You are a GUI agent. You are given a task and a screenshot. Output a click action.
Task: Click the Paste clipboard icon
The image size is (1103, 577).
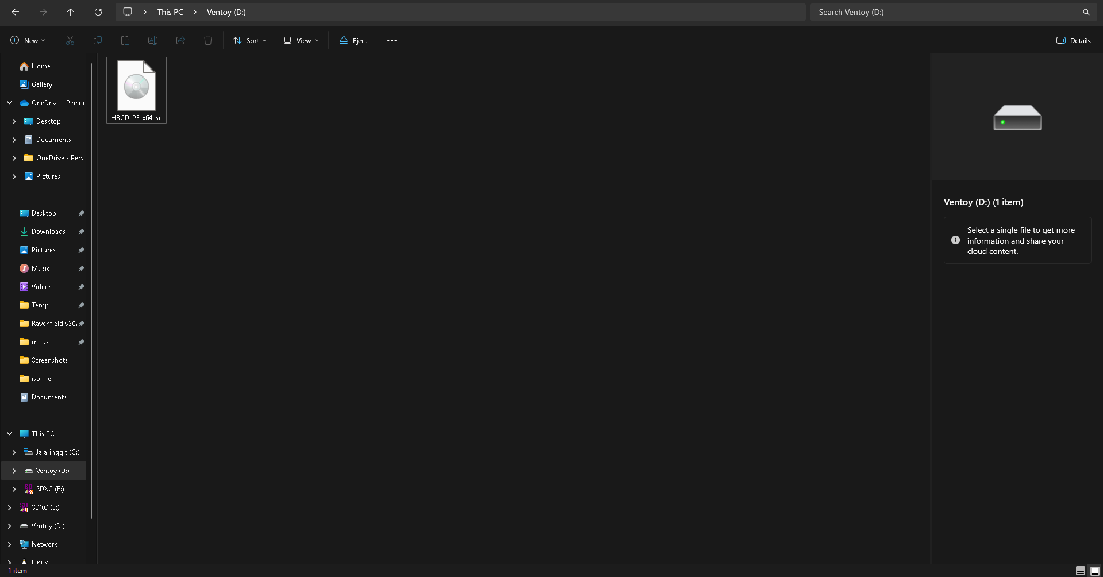tap(125, 40)
